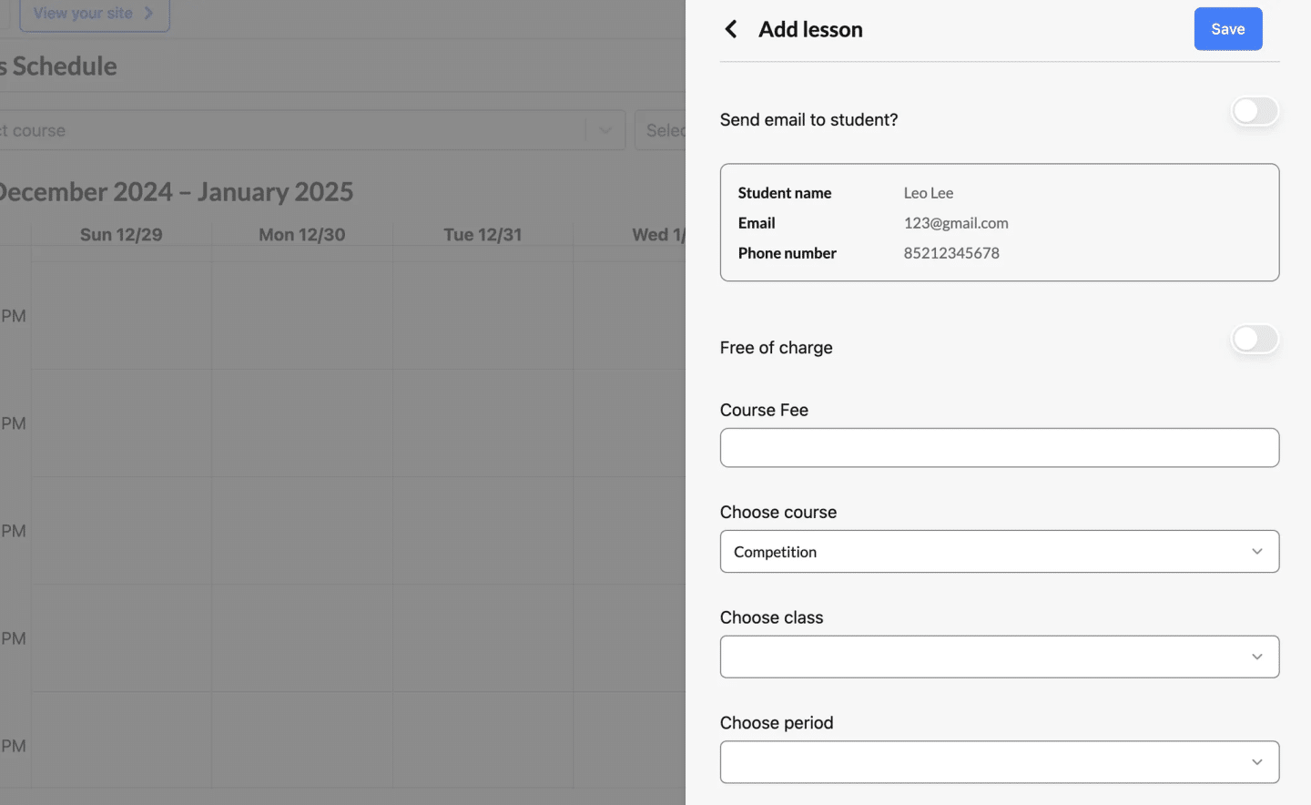Open the Choose period dropdown
The image size is (1311, 805).
point(999,762)
